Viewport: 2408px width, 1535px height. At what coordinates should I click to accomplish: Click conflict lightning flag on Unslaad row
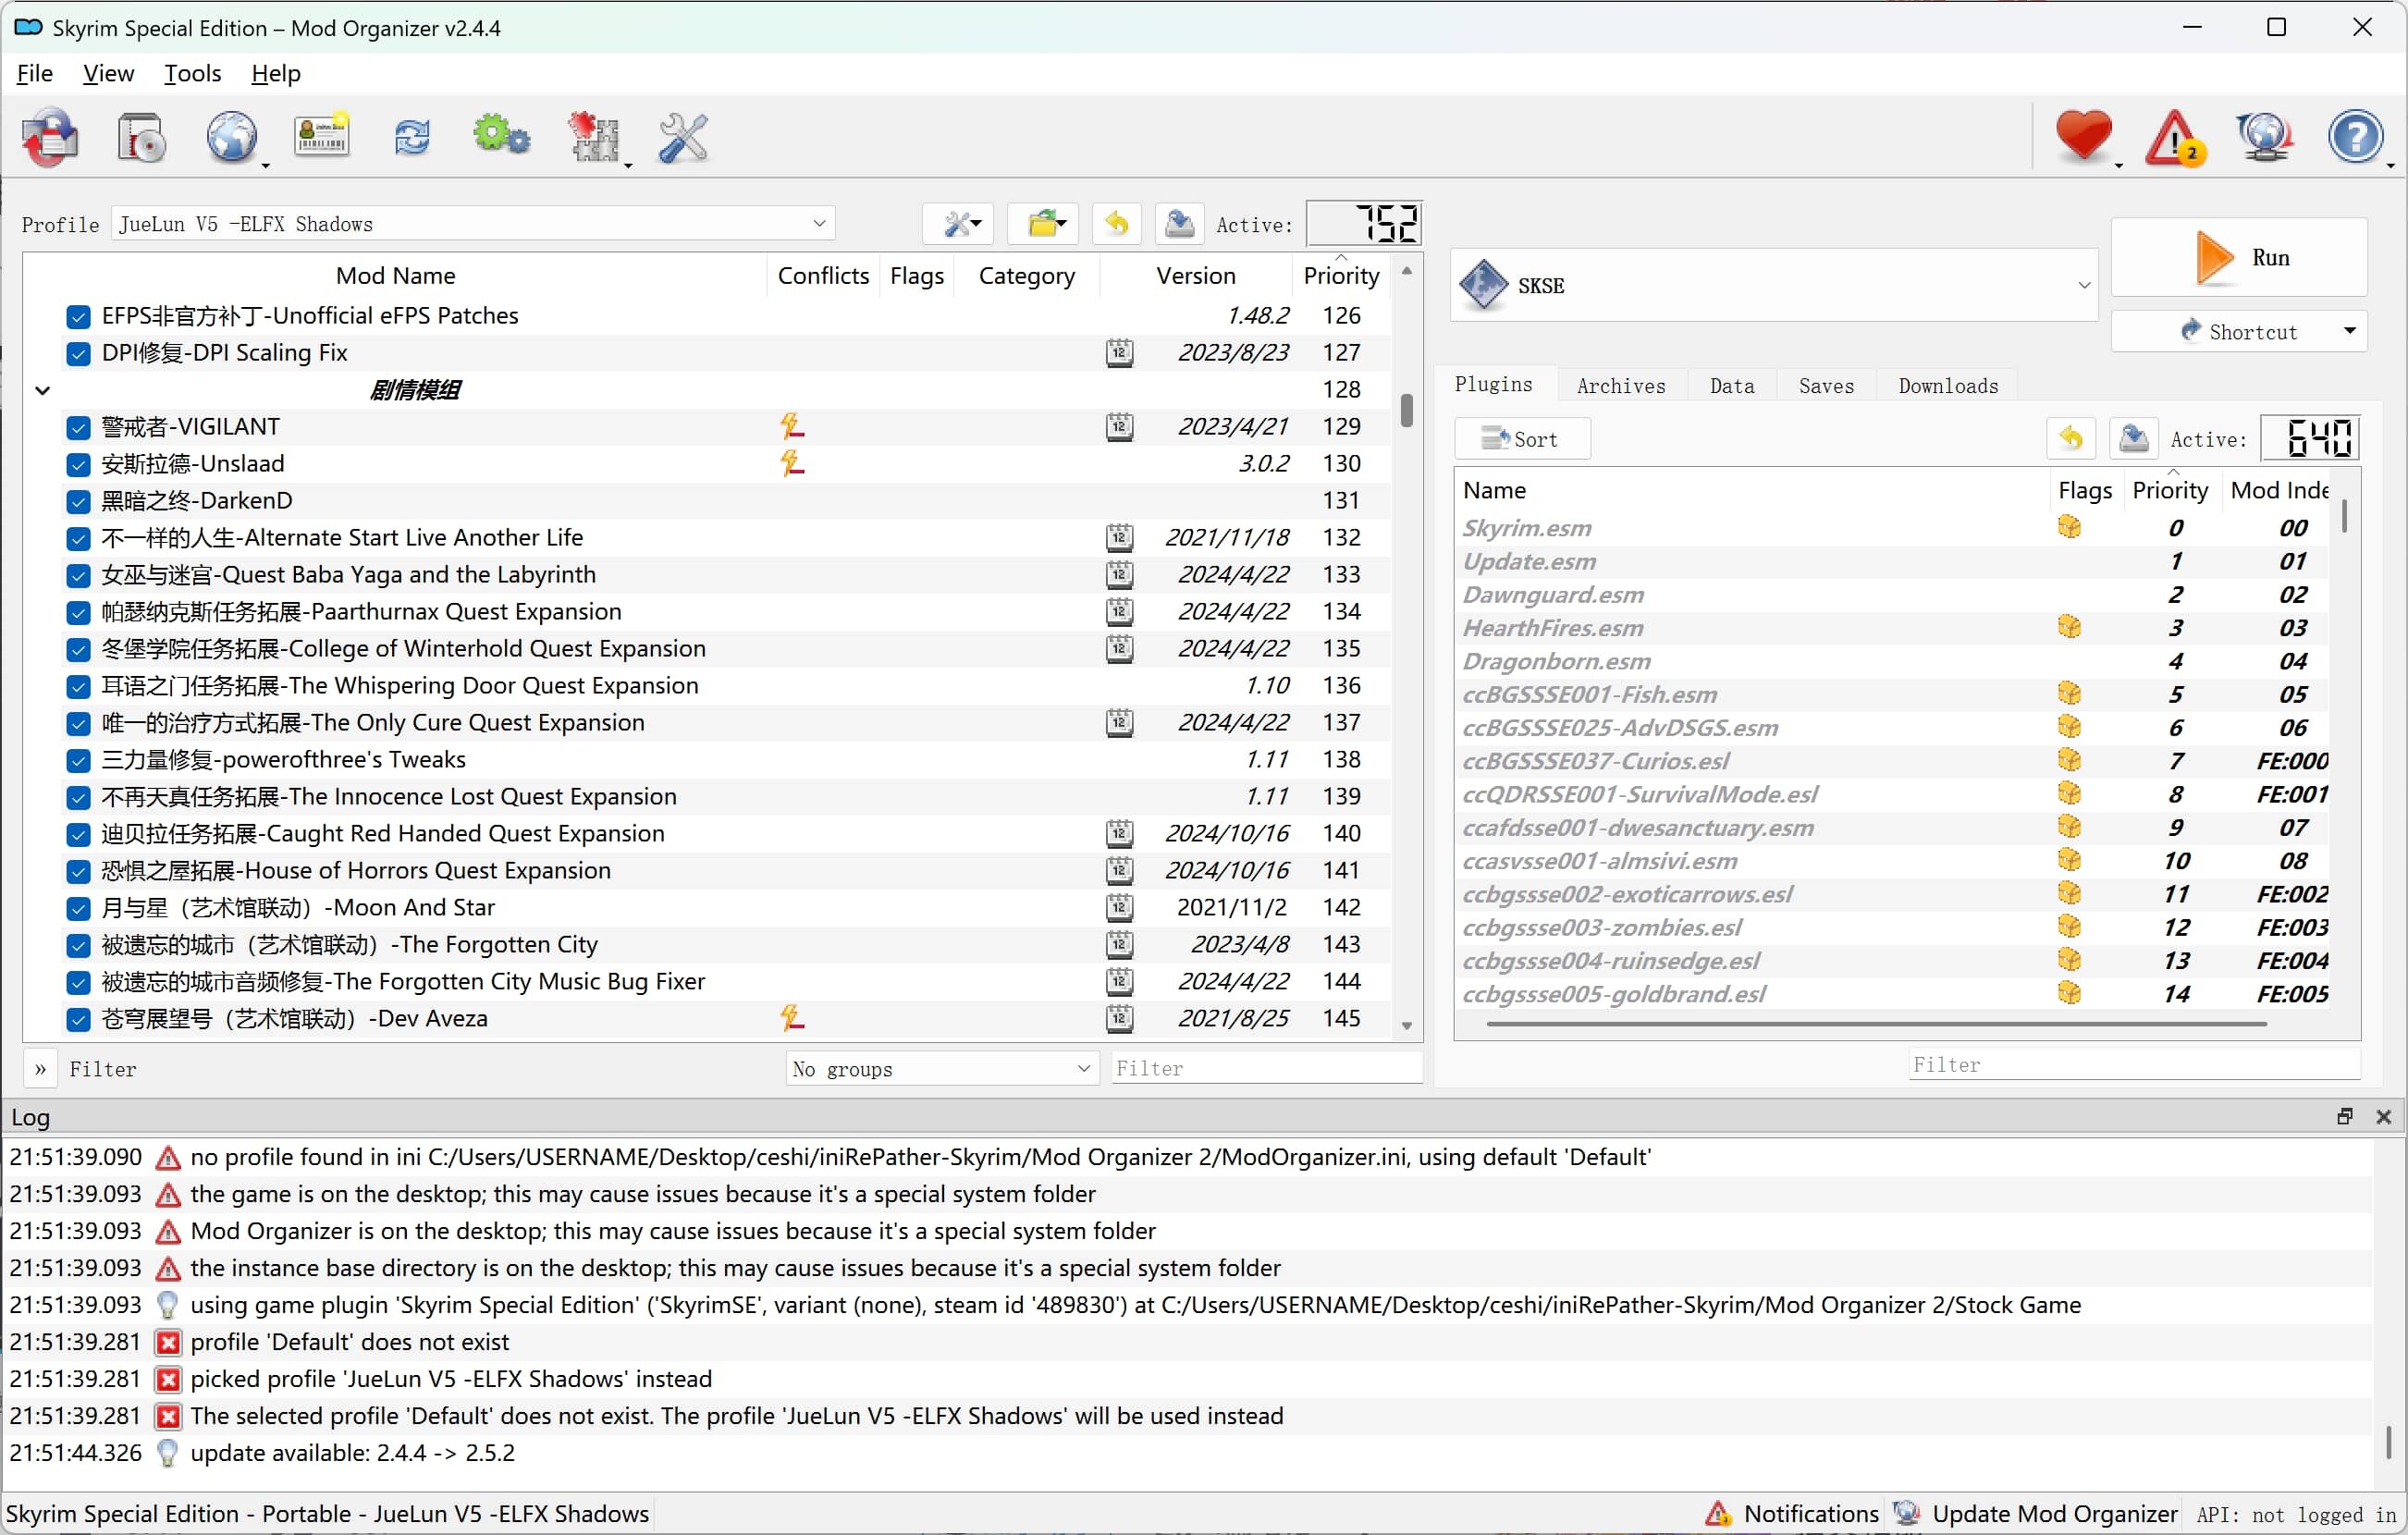click(792, 463)
